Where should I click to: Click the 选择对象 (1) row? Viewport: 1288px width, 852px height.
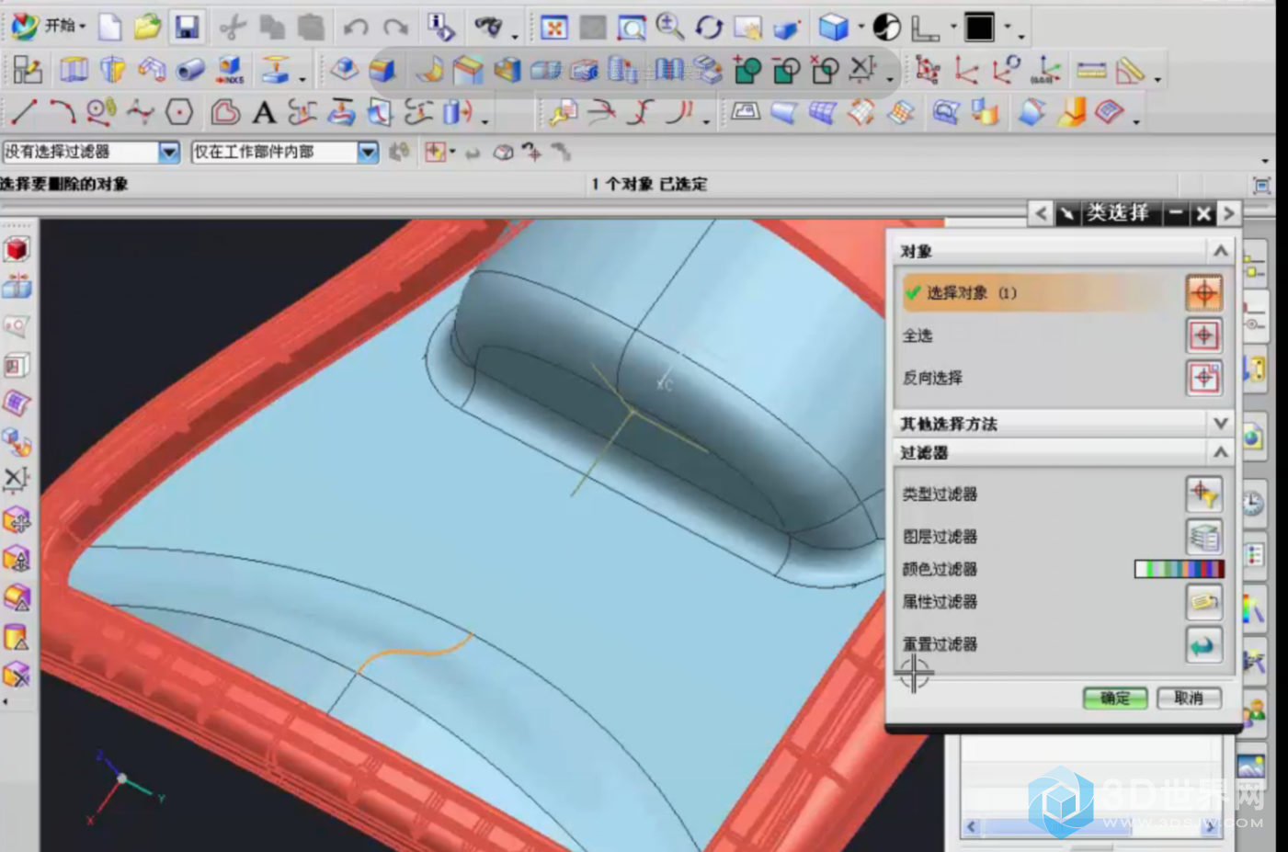click(1043, 293)
